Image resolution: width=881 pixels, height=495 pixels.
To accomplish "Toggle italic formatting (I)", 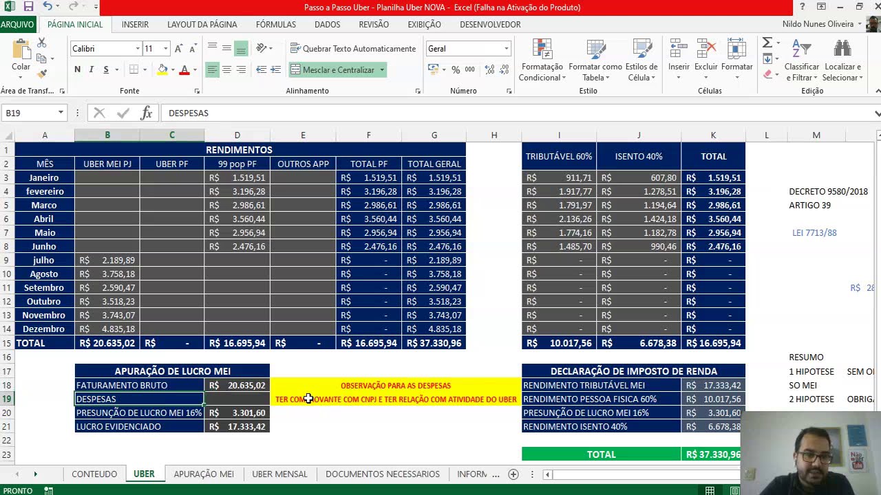I will point(92,69).
